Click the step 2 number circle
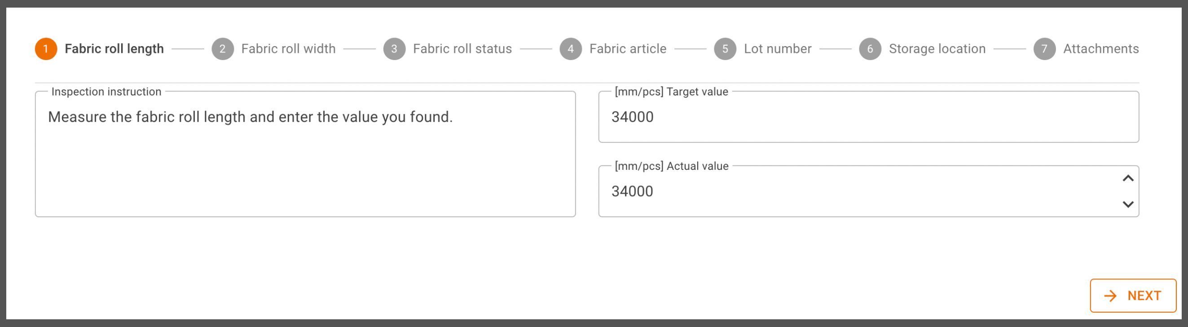Image resolution: width=1188 pixels, height=327 pixels. pyautogui.click(x=222, y=49)
